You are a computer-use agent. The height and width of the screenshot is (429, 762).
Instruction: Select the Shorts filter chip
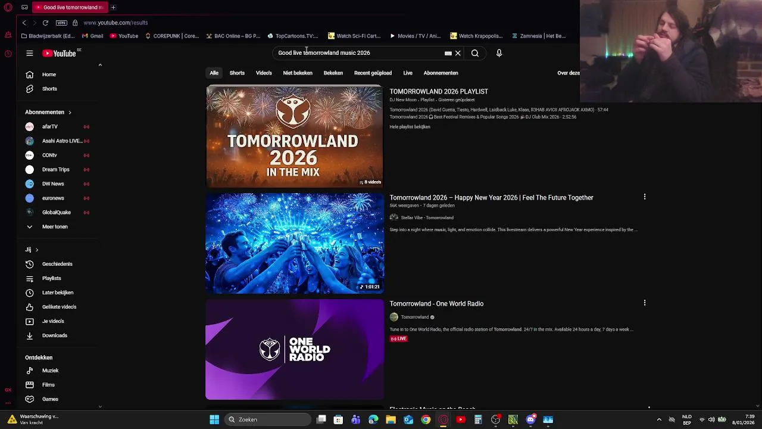(237, 73)
